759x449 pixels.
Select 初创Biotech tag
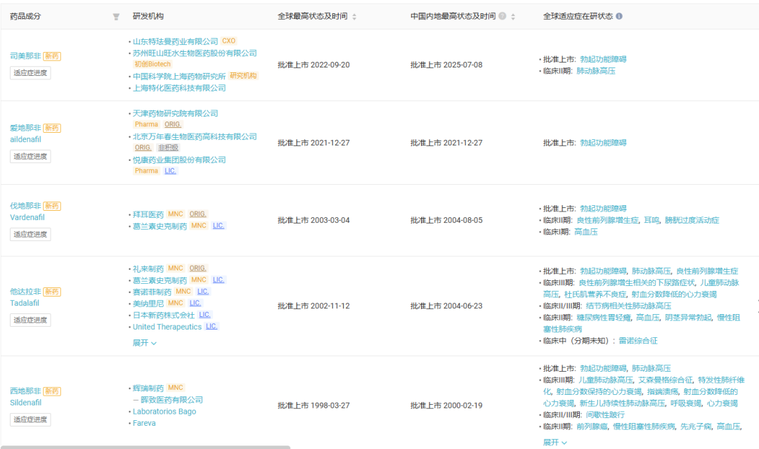[x=153, y=64]
